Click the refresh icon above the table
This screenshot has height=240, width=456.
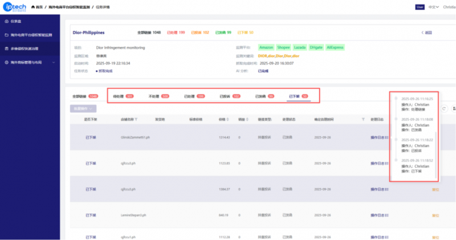(x=444, y=108)
